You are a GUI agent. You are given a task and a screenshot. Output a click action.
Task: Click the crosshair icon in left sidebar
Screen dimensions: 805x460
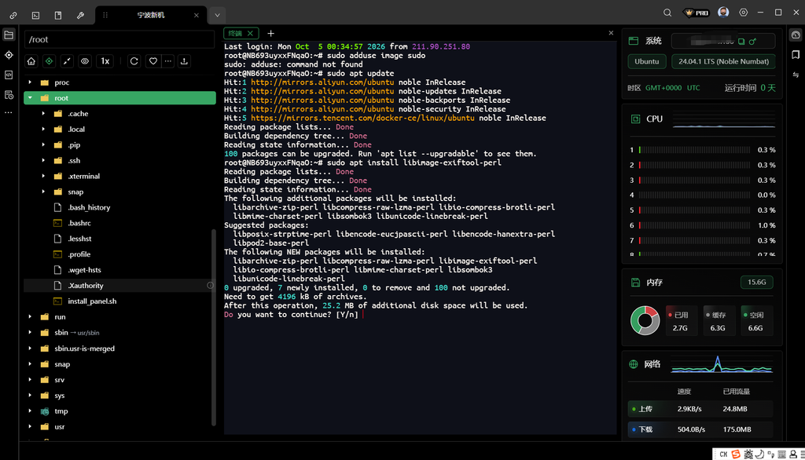[x=9, y=55]
